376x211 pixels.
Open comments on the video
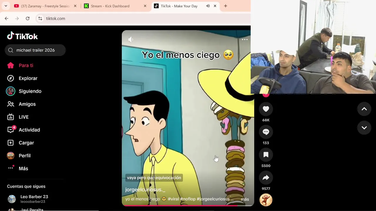[x=266, y=132]
